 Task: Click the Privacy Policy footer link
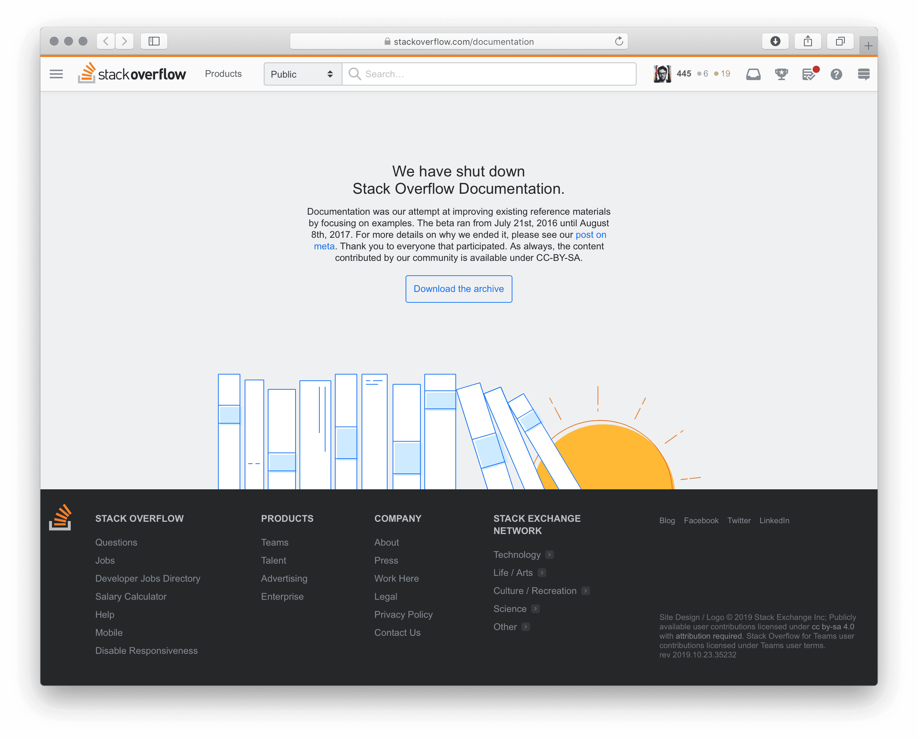[403, 615]
